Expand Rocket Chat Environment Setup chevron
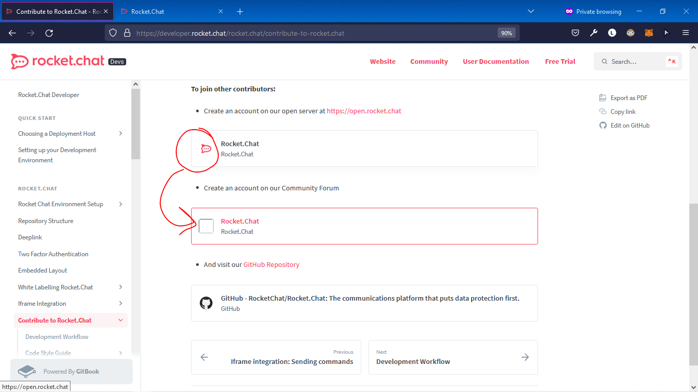The height and width of the screenshot is (392, 698). (x=121, y=204)
